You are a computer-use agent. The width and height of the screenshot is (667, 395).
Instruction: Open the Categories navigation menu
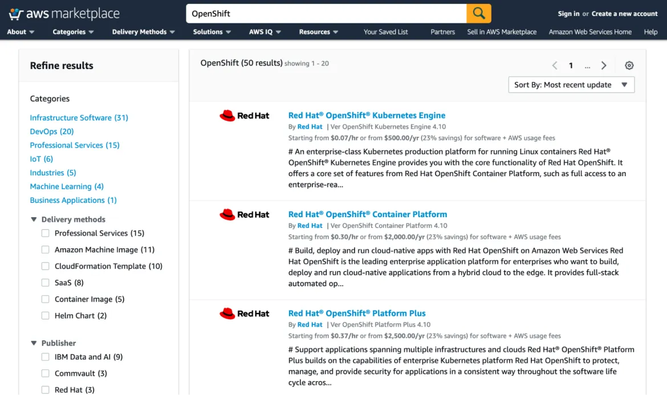[x=70, y=32]
